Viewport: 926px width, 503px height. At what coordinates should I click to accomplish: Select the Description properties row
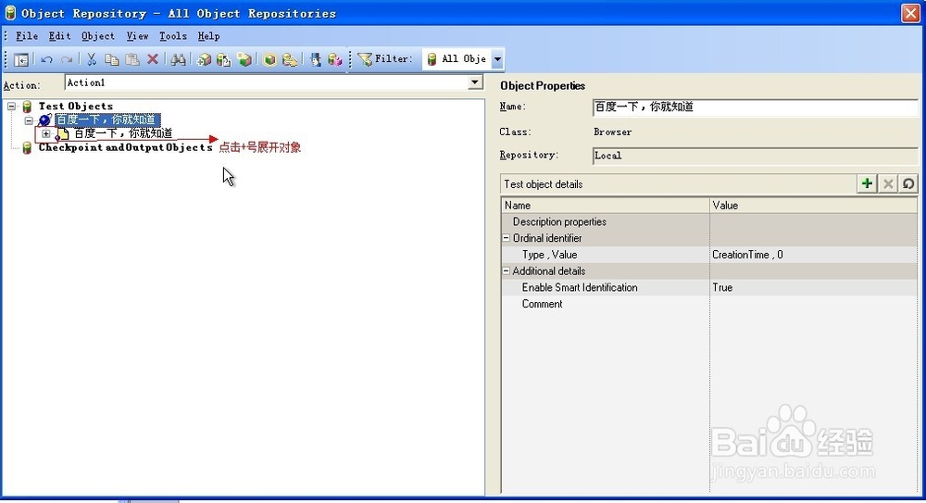(709, 221)
